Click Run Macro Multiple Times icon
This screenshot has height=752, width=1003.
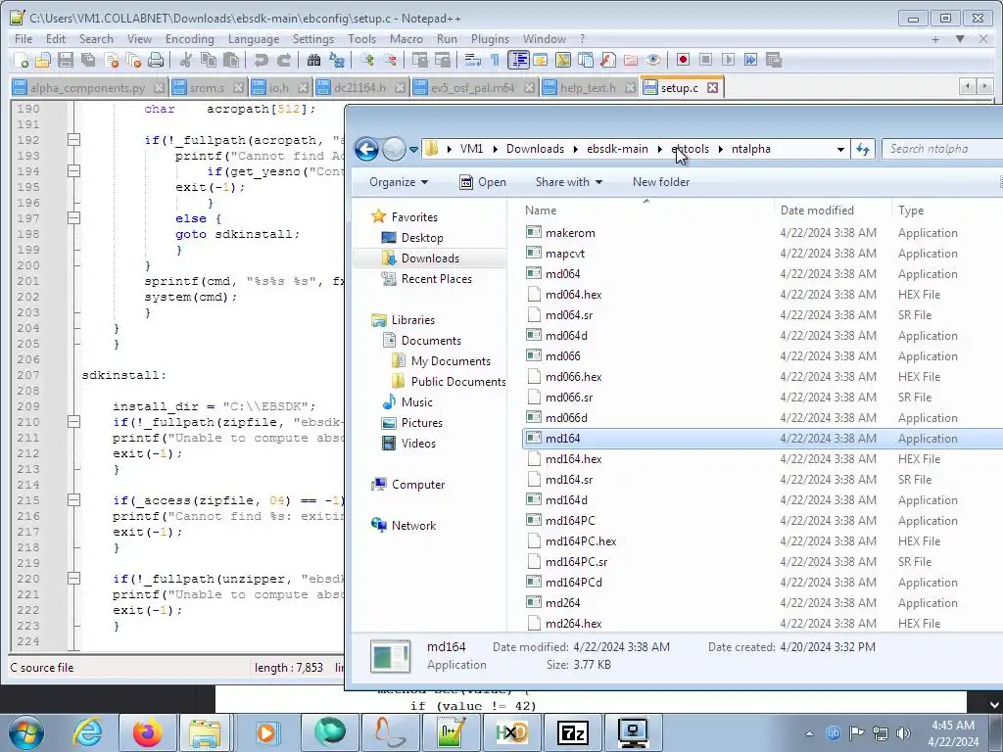[750, 60]
